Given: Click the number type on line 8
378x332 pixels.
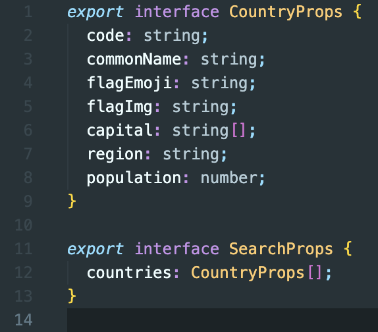Looking at the screenshot, I should coord(229,178).
